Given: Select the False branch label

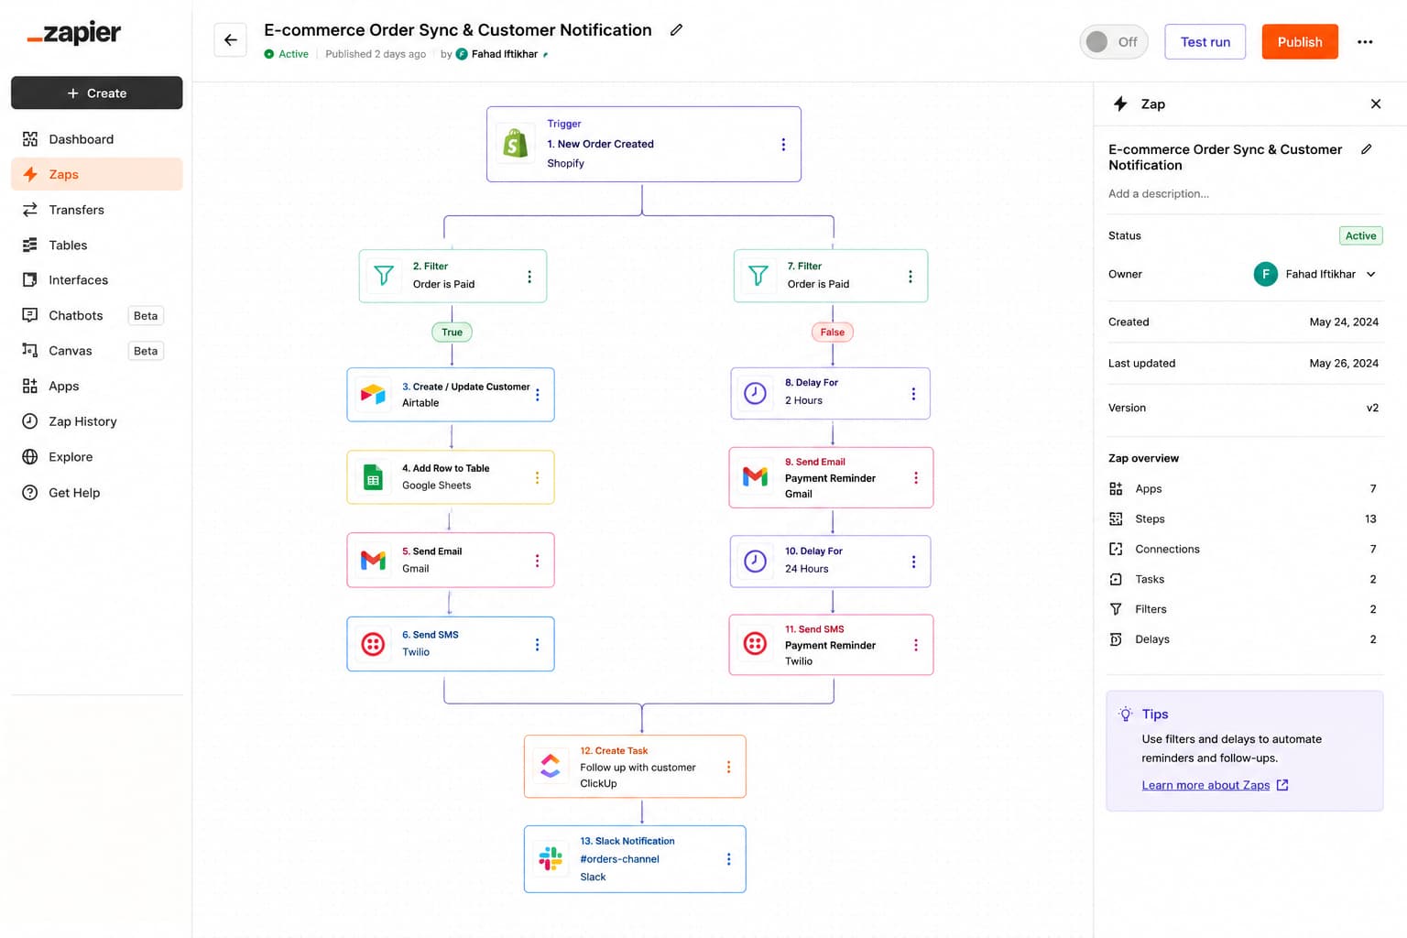Looking at the screenshot, I should tap(833, 333).
